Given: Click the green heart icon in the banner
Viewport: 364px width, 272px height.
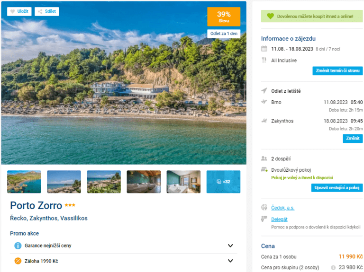Looking at the screenshot, I should pos(270,16).
